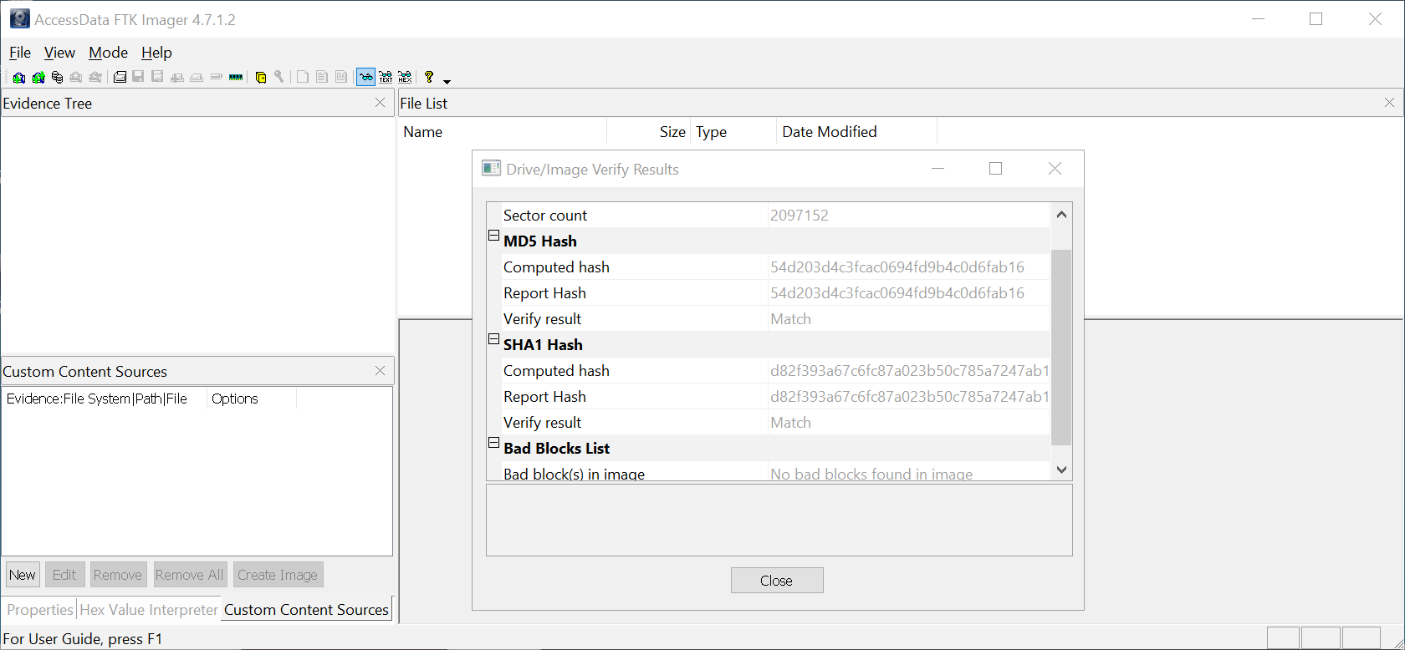Image resolution: width=1405 pixels, height=650 pixels.
Task: Open the Mode menu
Action: pos(109,53)
